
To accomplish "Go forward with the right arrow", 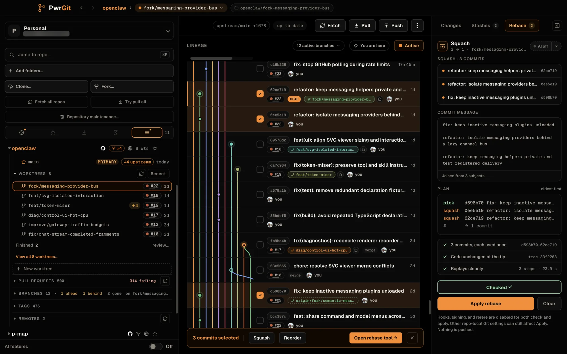I will [x=93, y=8].
